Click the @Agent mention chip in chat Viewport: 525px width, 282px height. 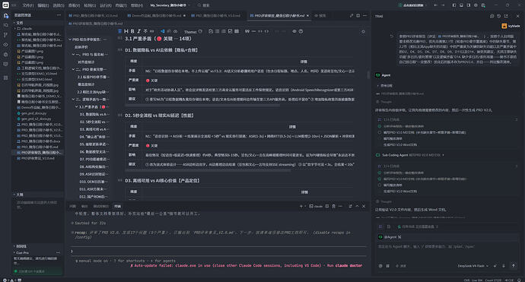coord(390,237)
